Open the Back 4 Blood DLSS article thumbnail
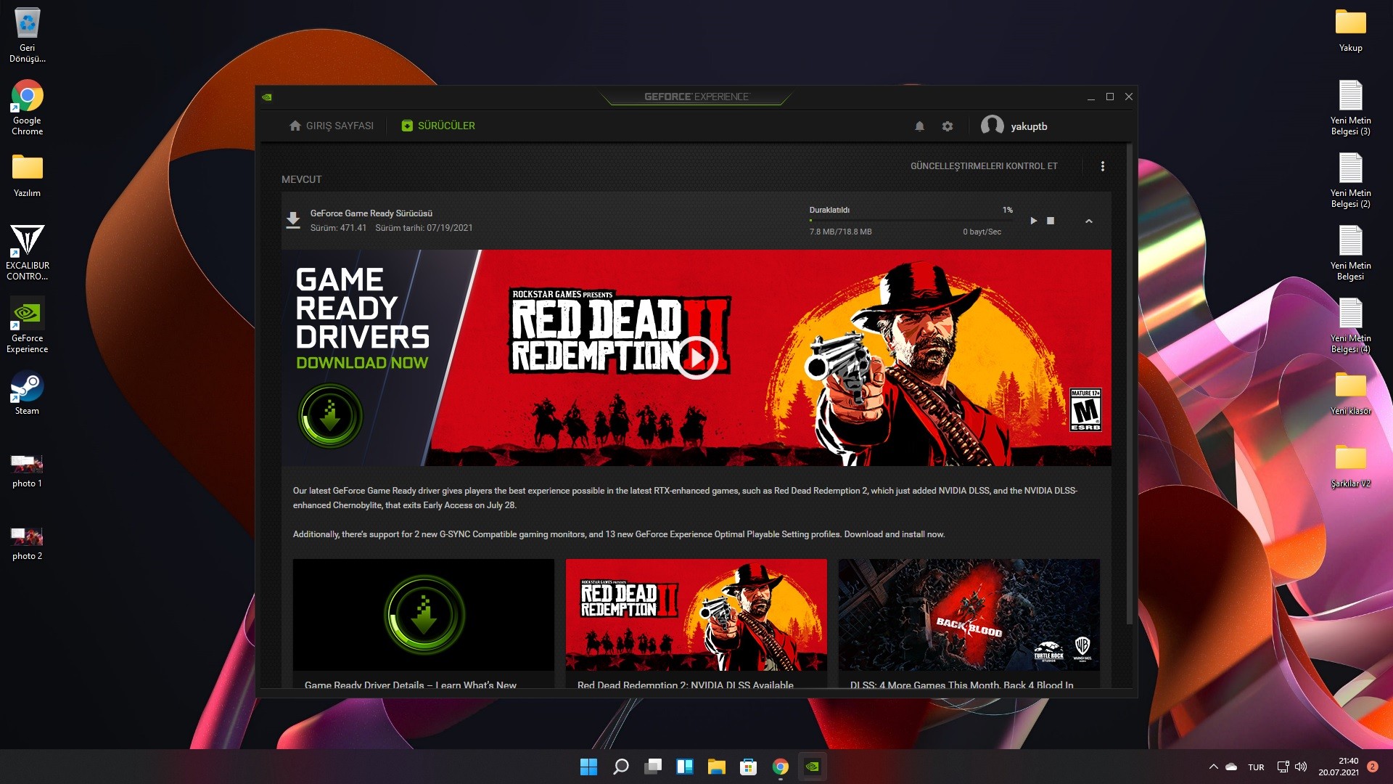 [969, 615]
